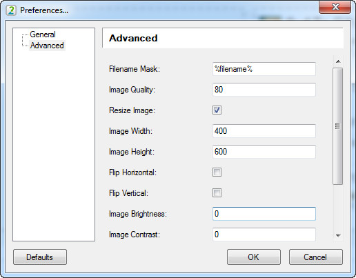Select General in the preferences tree
Screen dimensions: 356x278
(x=43, y=34)
